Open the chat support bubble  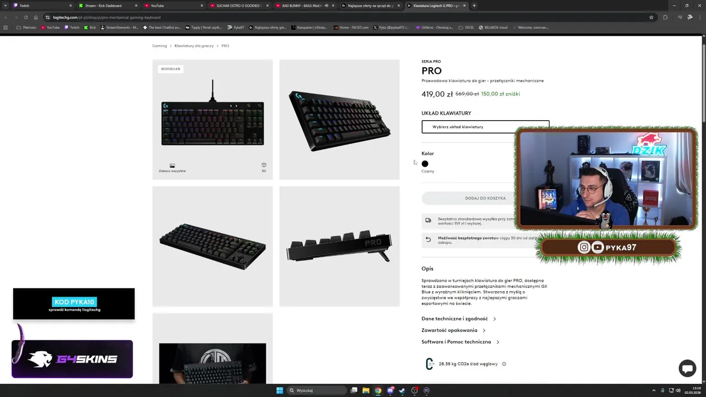click(687, 368)
